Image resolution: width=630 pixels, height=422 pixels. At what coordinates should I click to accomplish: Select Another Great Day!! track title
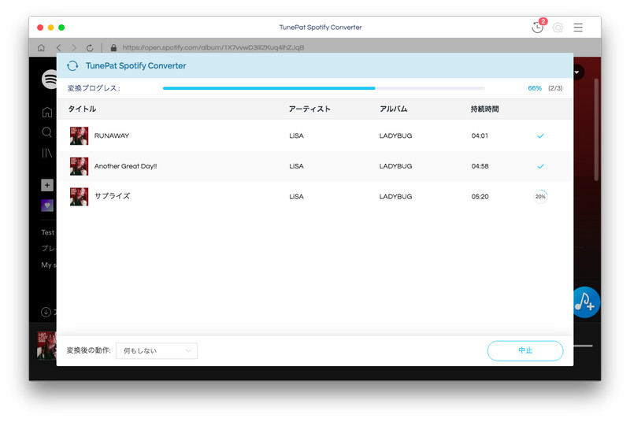point(125,166)
